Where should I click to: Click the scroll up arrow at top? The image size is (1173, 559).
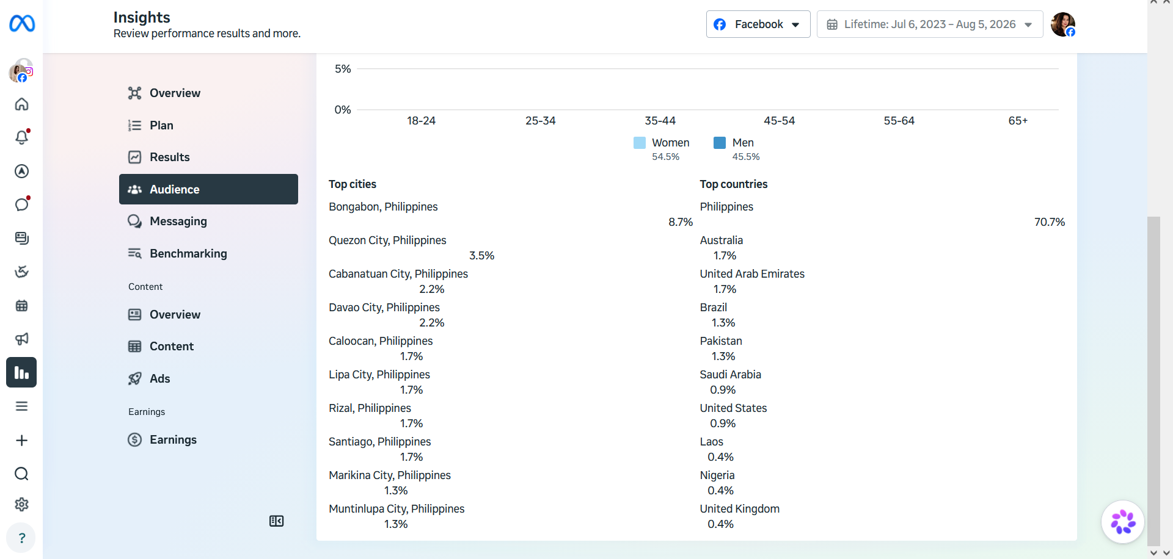1153,2
